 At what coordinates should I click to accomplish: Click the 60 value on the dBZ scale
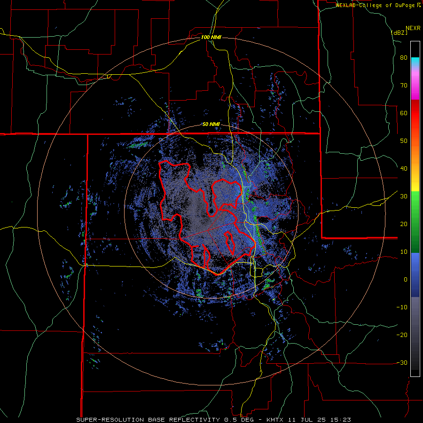pyautogui.click(x=404, y=113)
